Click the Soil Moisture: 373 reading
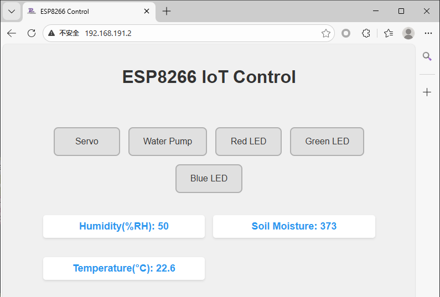The height and width of the screenshot is (297, 440). (294, 226)
